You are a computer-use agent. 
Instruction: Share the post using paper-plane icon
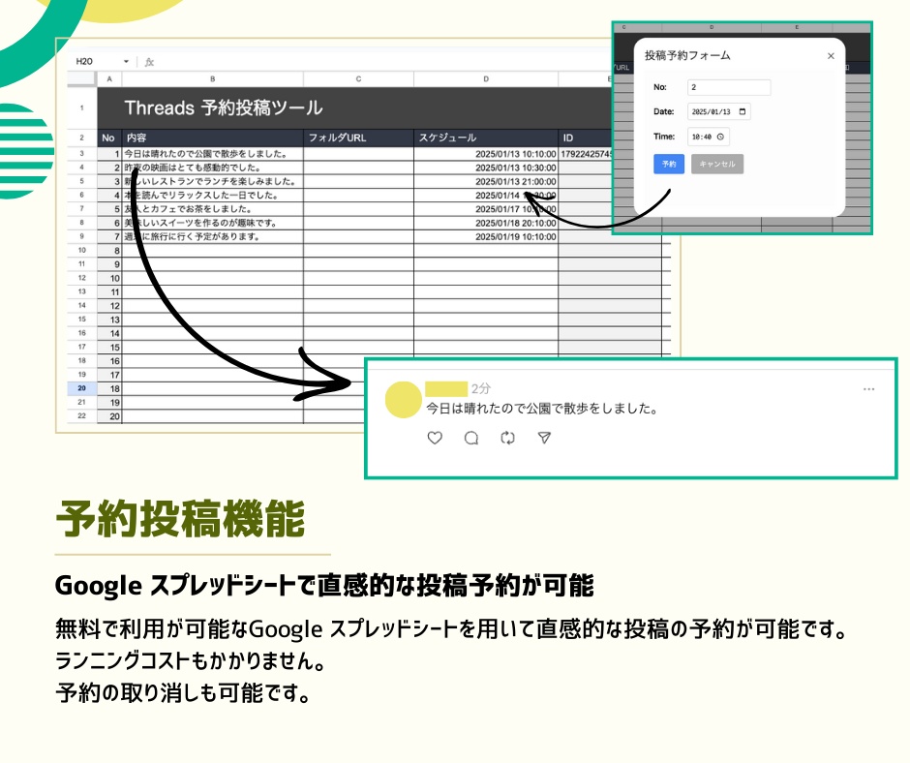544,438
